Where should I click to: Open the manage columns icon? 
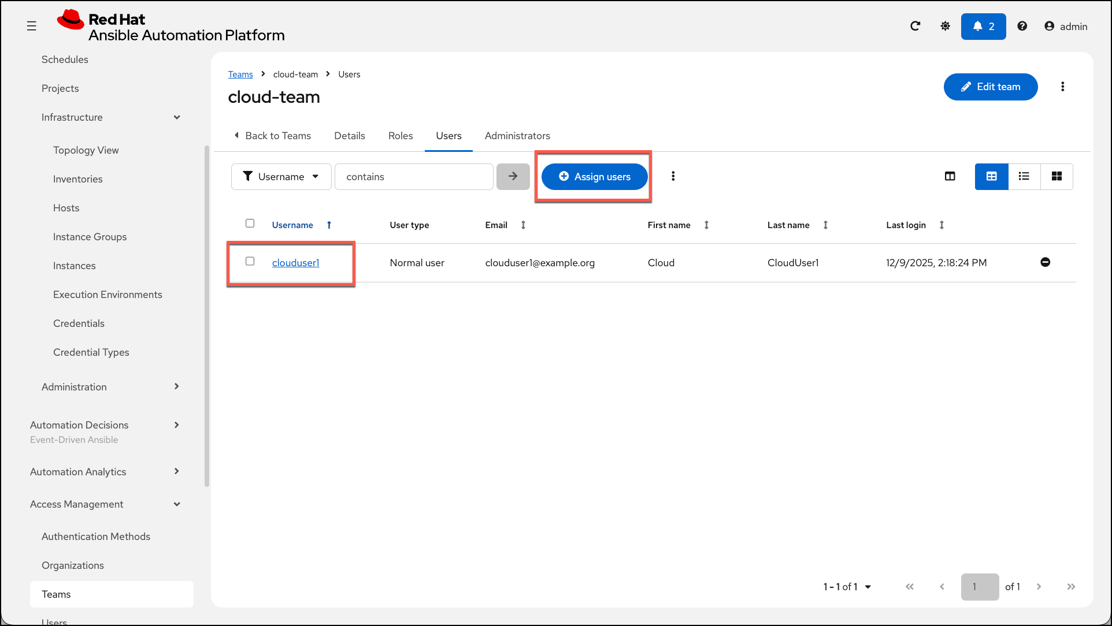click(950, 176)
